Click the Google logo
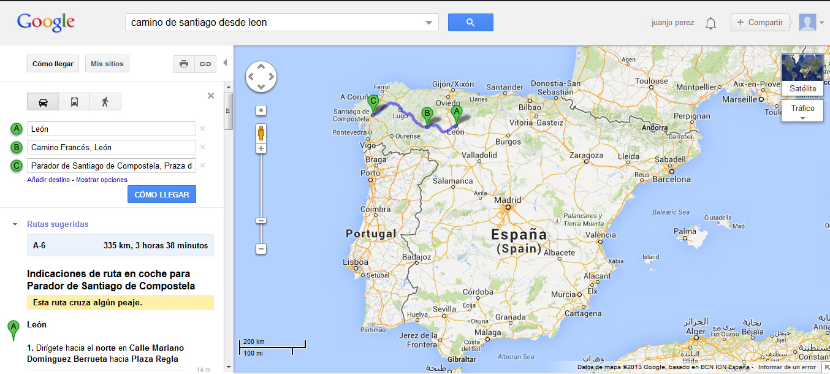Viewport: 830px width, 374px height. click(46, 22)
